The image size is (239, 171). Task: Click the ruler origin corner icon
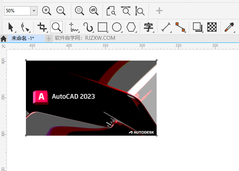coord(3,46)
